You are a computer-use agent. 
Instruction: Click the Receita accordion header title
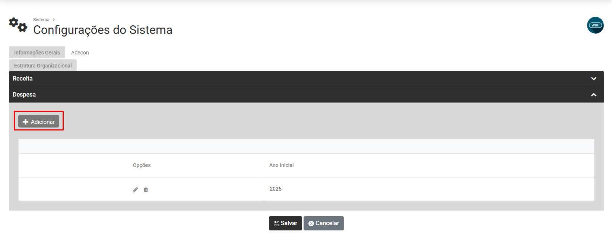(23, 79)
